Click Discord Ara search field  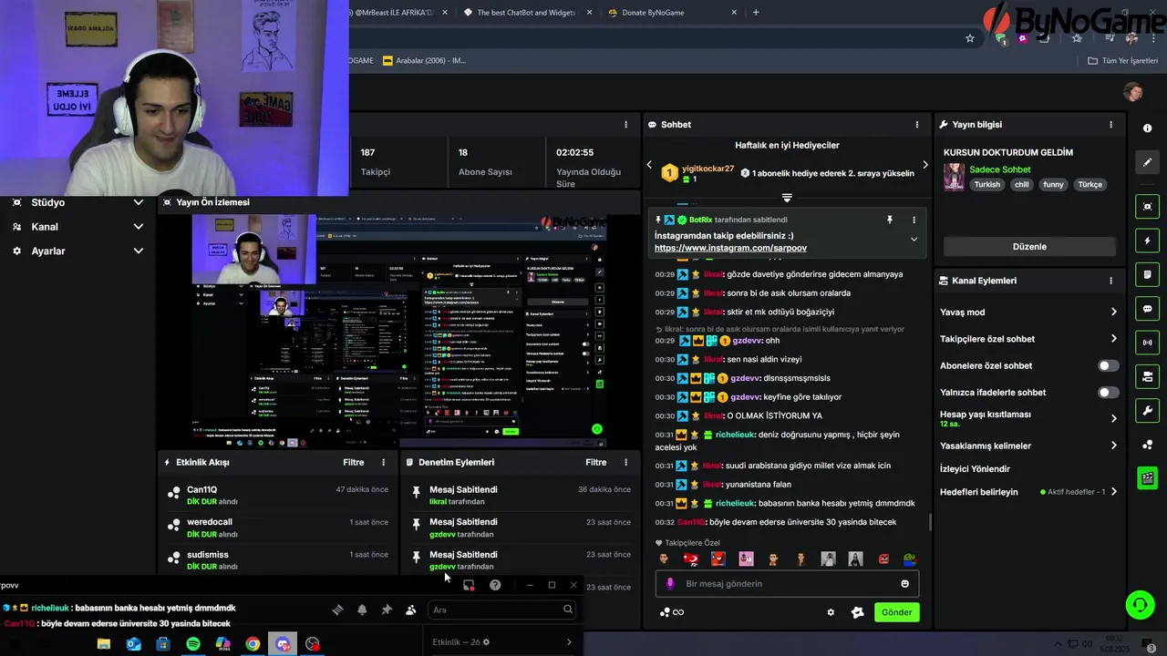click(x=502, y=610)
